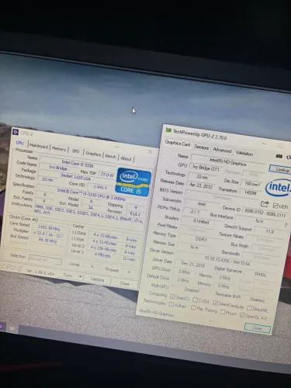The height and width of the screenshot is (388, 291).
Task: Click the Transistors value '1400M'
Action: click(250, 192)
